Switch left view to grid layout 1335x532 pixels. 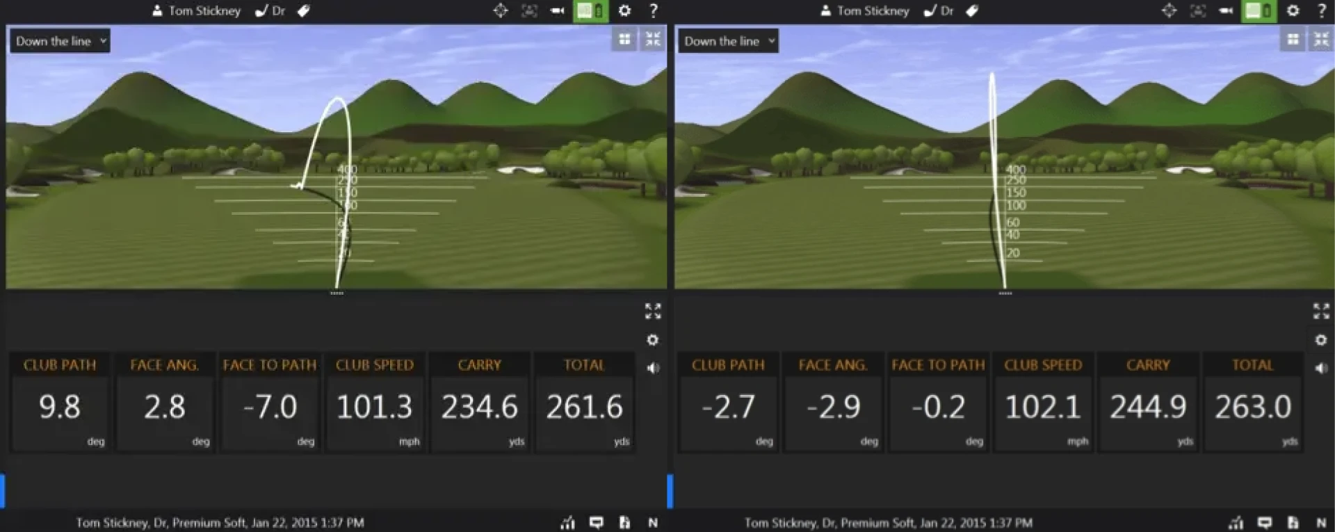click(624, 40)
